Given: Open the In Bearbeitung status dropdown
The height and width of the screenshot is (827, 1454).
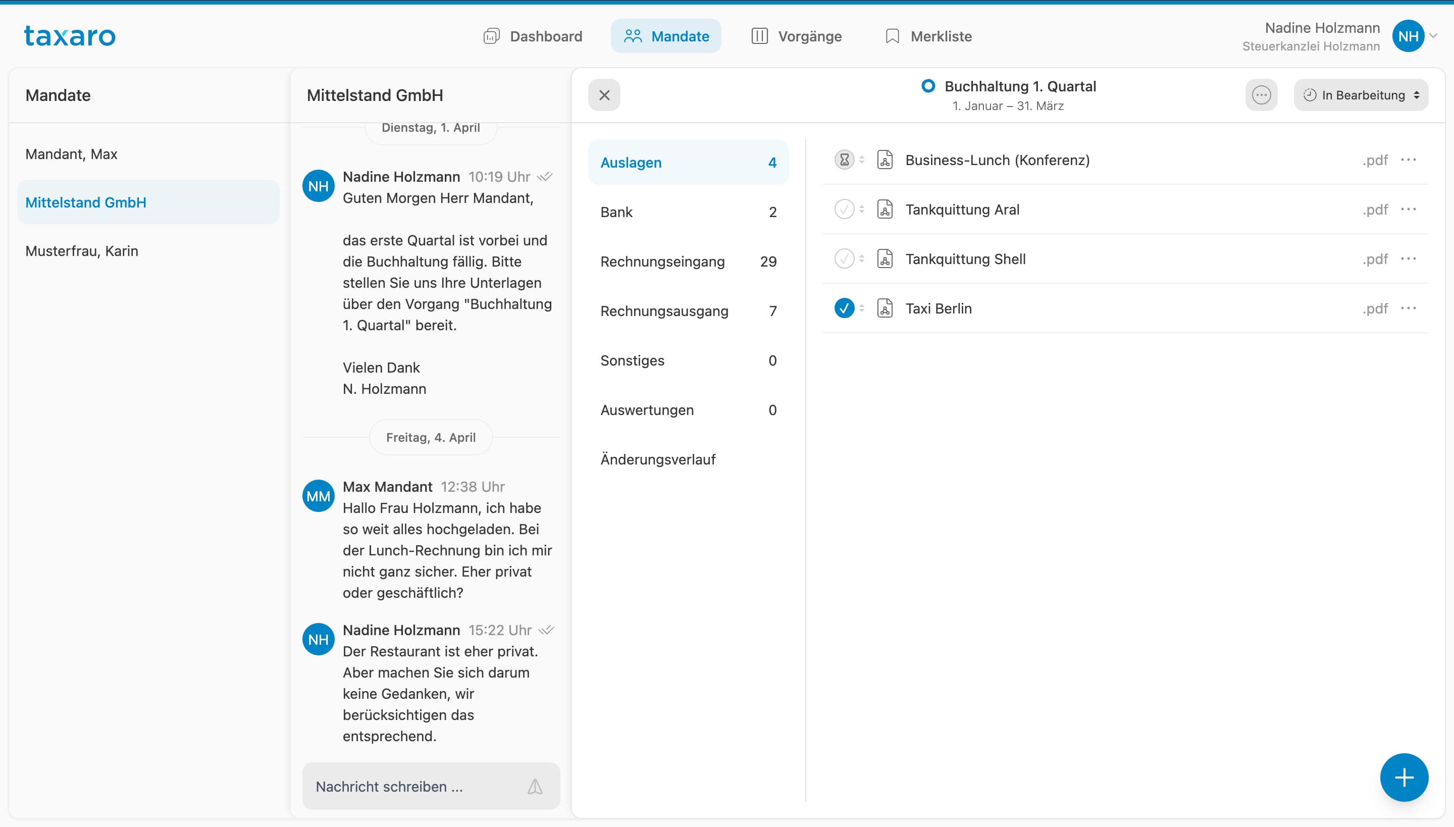Looking at the screenshot, I should click(x=1361, y=95).
